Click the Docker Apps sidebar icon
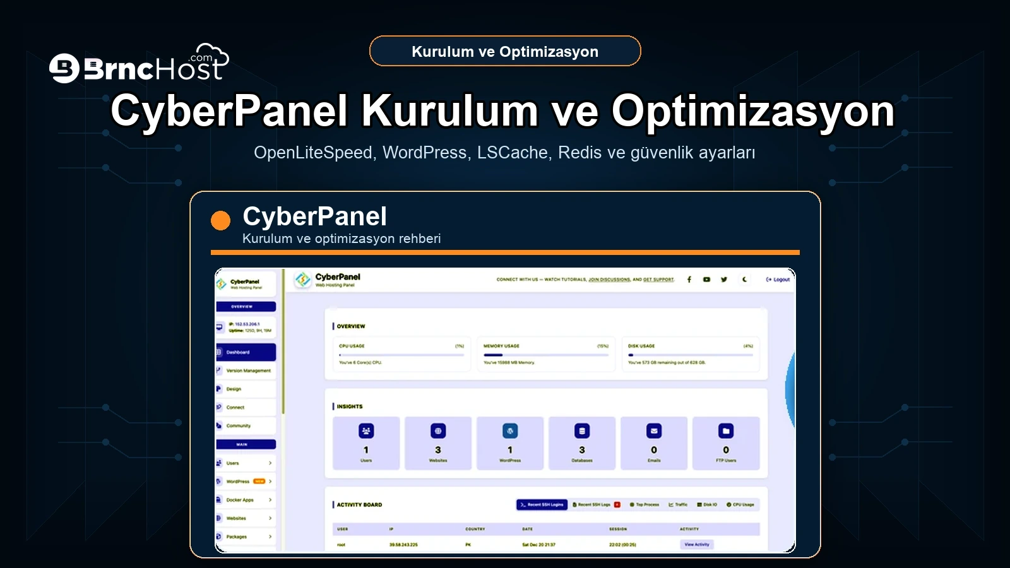1010x568 pixels. pos(219,500)
